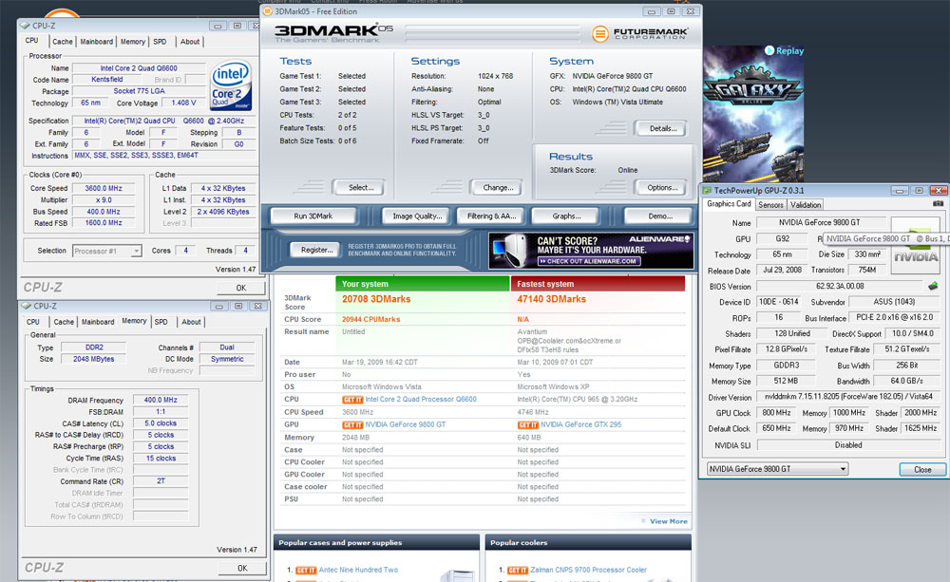Click Select button under Tests
Image resolution: width=950 pixels, height=582 pixels.
(x=360, y=188)
